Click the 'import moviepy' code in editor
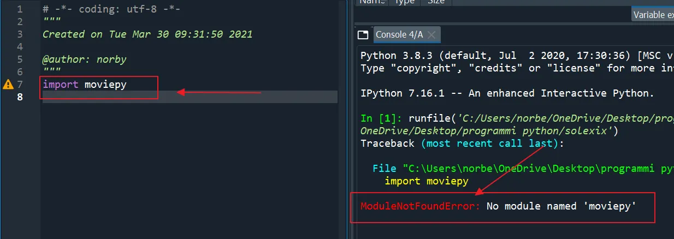 point(85,85)
